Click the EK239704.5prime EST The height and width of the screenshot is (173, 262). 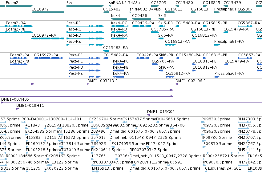tap(91, 122)
